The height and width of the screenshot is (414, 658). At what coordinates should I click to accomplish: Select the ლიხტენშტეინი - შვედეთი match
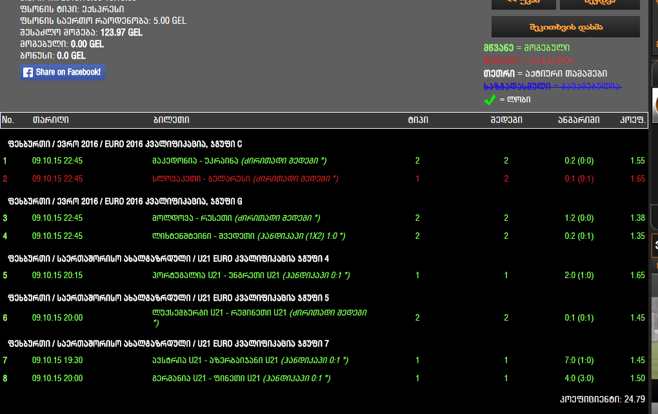pos(324,236)
